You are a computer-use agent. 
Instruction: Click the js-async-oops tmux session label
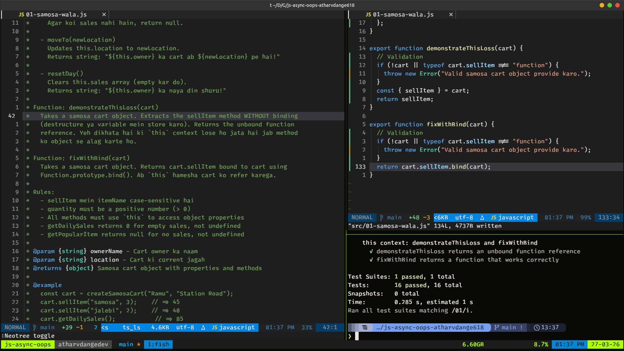click(x=28, y=344)
